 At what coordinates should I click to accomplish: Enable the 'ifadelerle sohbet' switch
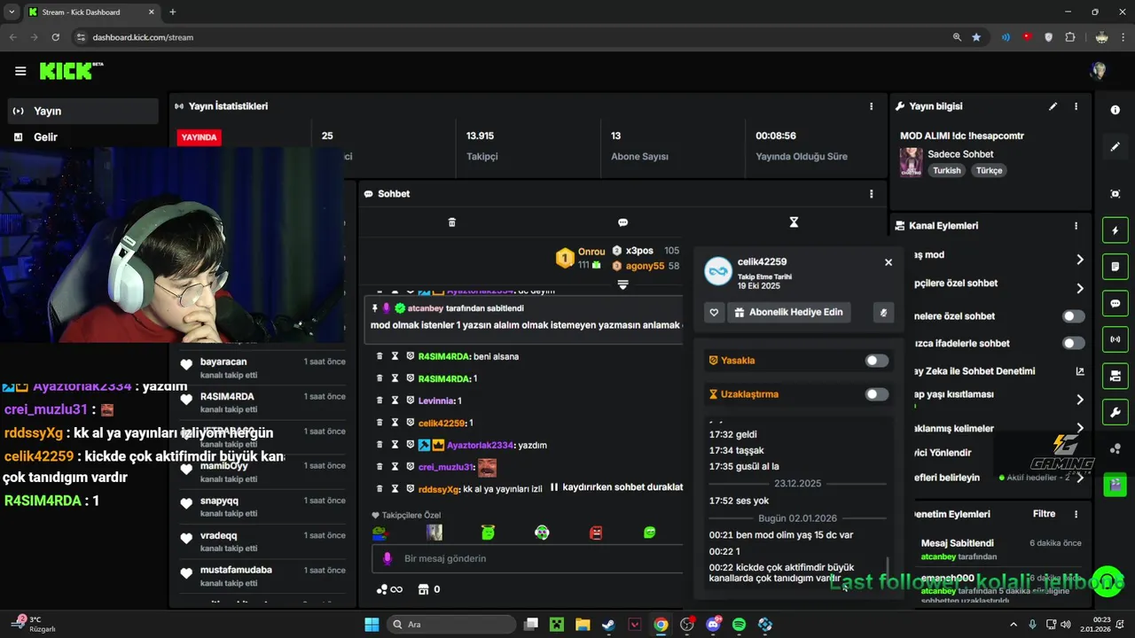point(1074,343)
